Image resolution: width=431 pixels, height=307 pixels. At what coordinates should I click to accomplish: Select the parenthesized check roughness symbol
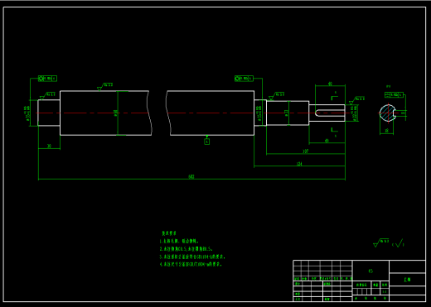tap(398, 243)
